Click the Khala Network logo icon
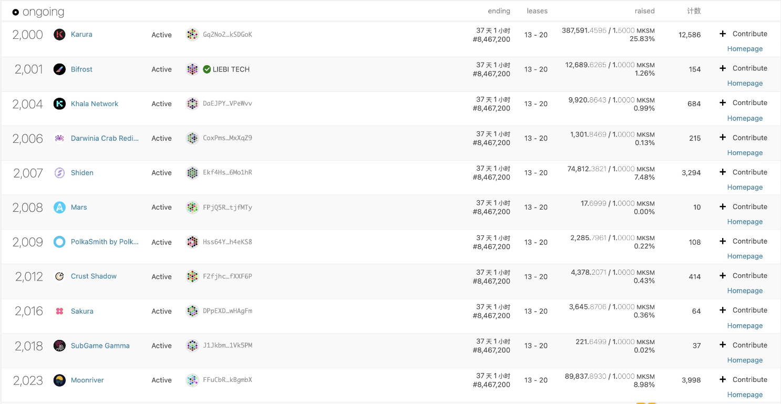This screenshot has height=404, width=781. [x=59, y=103]
